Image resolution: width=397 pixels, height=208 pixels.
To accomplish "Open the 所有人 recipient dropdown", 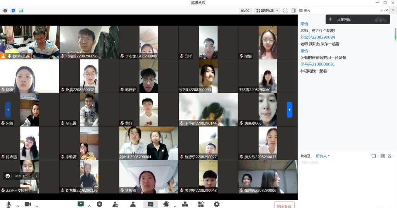I will 323,156.
